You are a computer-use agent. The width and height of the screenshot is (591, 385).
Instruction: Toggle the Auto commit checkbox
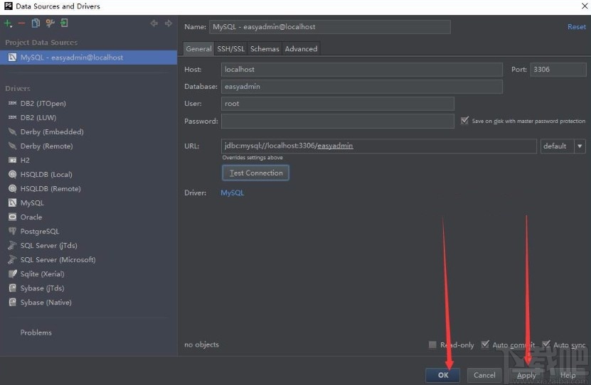point(485,345)
